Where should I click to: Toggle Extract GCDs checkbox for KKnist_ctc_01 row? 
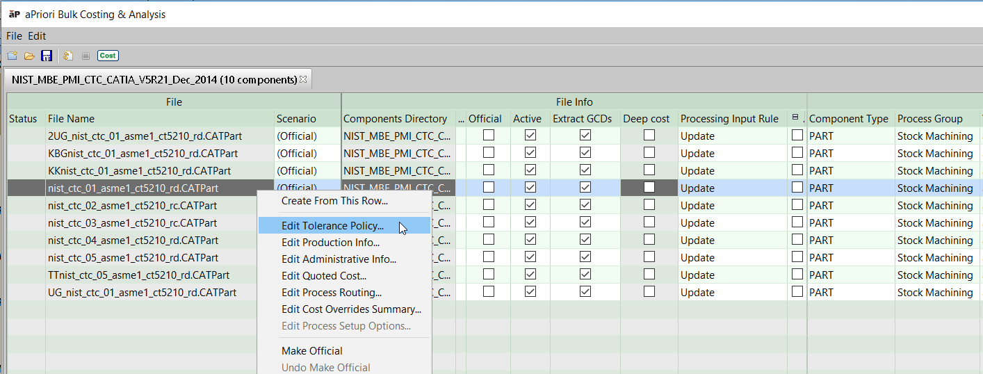click(x=585, y=170)
